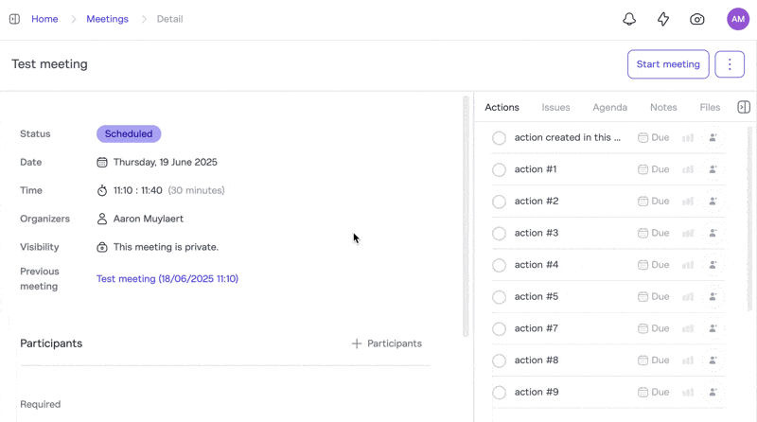Viewport: 757px width, 422px height.
Task: Assign a user to action #1
Action: 713,169
